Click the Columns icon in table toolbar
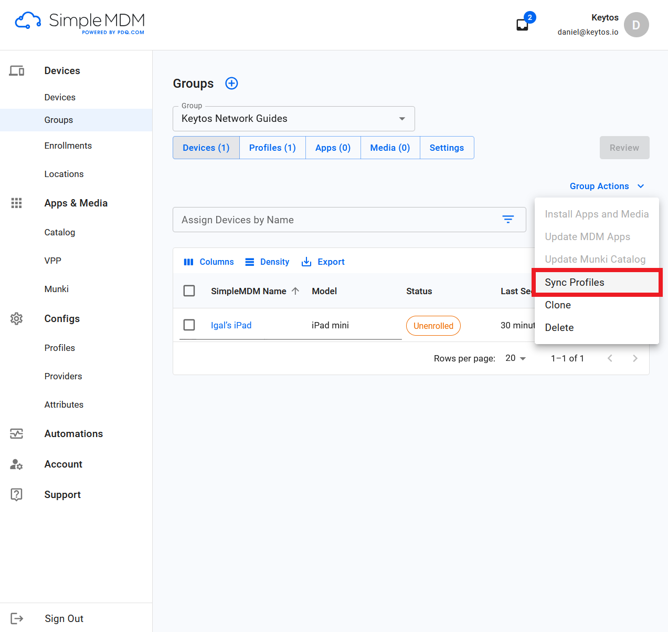Viewport: 668px width, 632px height. pos(188,262)
